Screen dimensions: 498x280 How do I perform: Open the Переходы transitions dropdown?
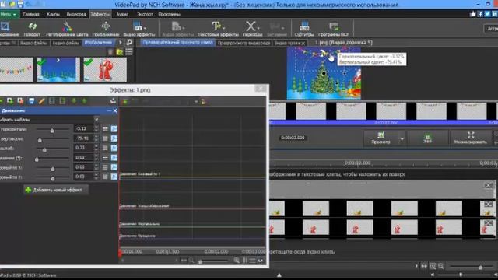258,28
